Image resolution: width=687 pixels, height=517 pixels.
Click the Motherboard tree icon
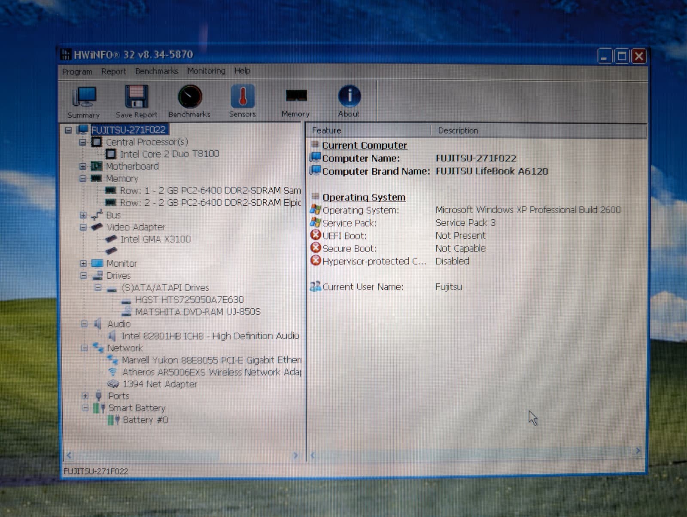(x=97, y=166)
